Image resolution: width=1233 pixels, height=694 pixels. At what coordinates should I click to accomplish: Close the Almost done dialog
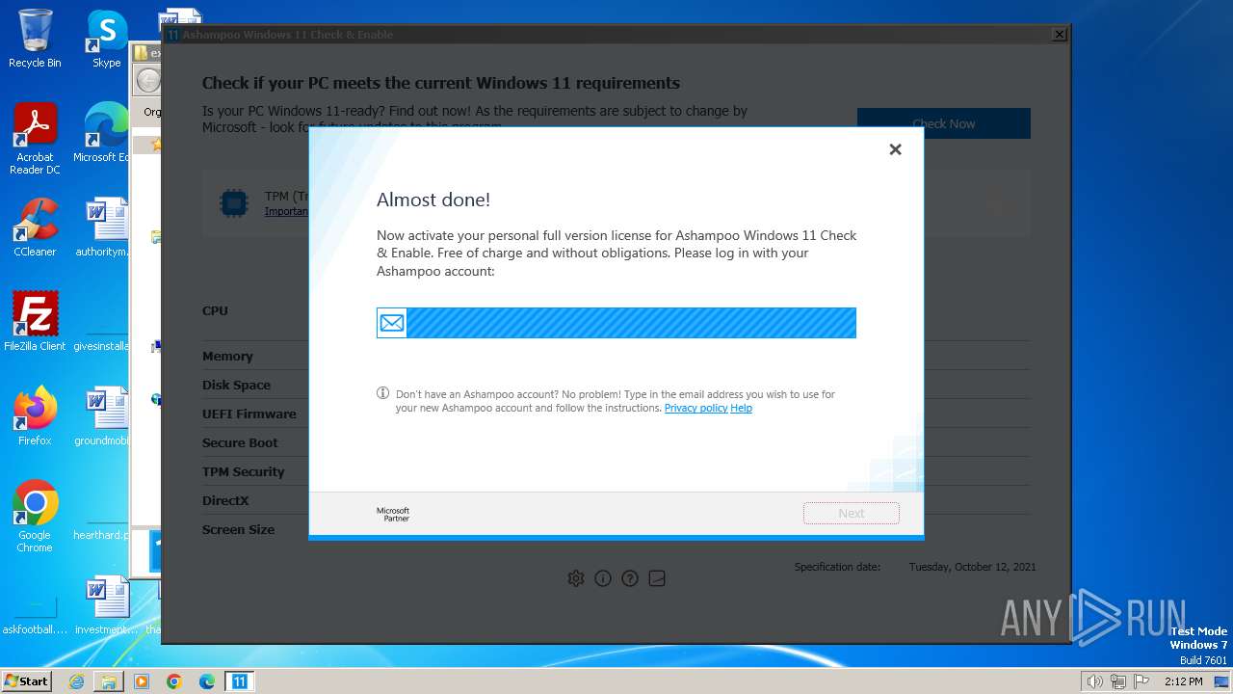coord(895,149)
